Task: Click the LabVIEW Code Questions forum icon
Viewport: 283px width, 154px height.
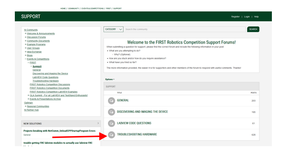Action: (x=111, y=124)
